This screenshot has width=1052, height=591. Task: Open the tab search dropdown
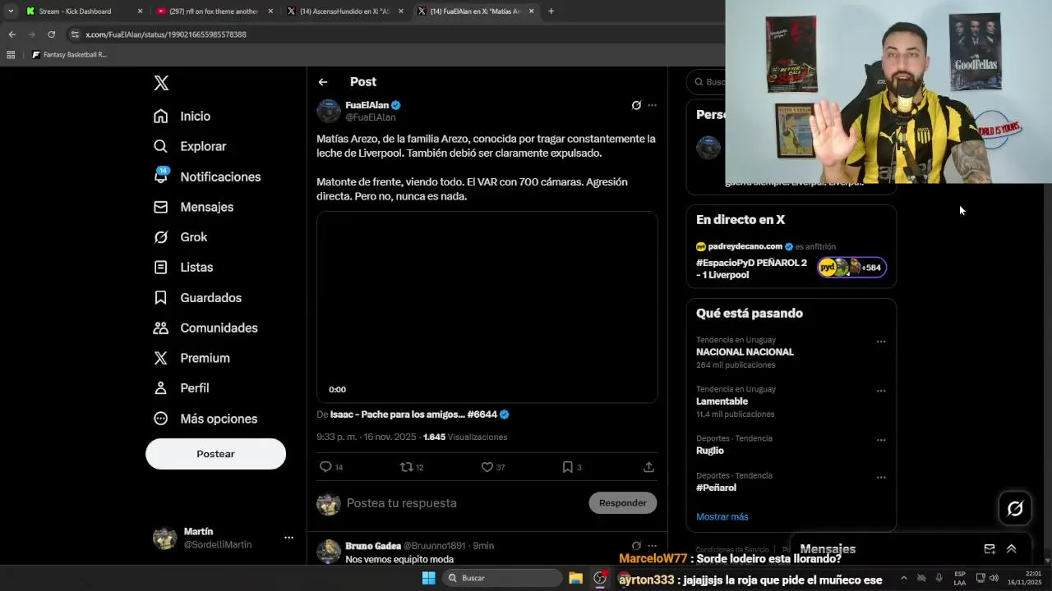pyautogui.click(x=10, y=11)
